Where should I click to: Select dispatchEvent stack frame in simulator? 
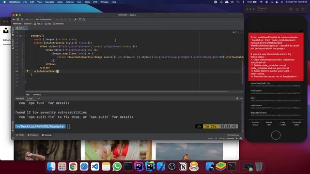(x=276, y=114)
